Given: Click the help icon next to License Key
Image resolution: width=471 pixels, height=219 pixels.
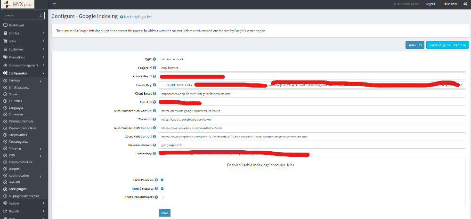Looking at the screenshot, I should pyautogui.click(x=154, y=154).
